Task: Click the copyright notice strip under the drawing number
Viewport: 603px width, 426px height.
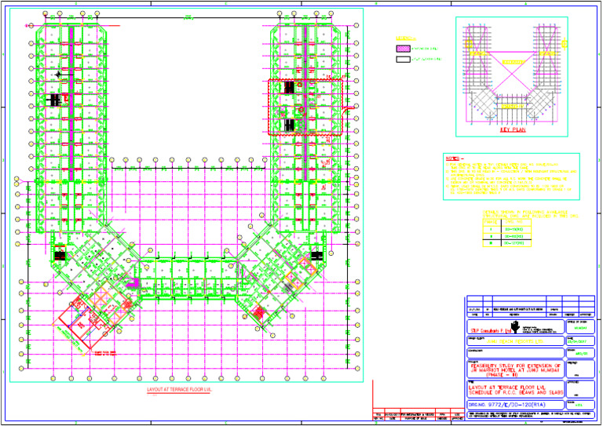Action: (530, 415)
